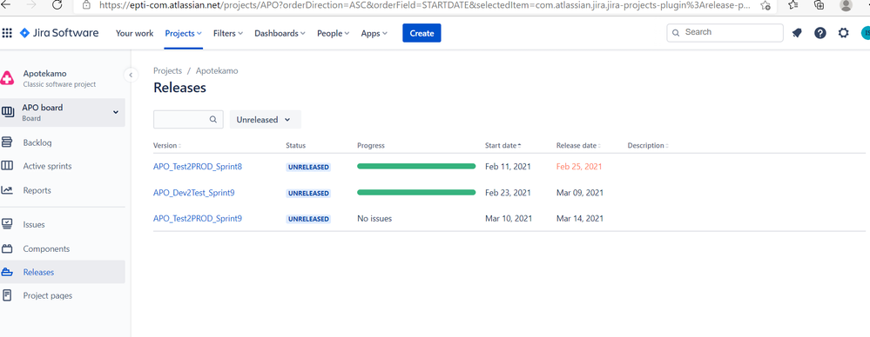The image size is (870, 337).
Task: Click the Backlog sidebar icon
Action: [7, 142]
